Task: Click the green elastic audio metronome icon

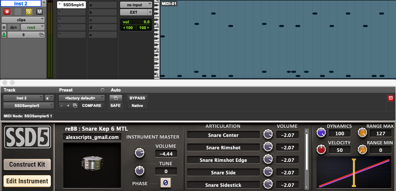Action: [4, 35]
